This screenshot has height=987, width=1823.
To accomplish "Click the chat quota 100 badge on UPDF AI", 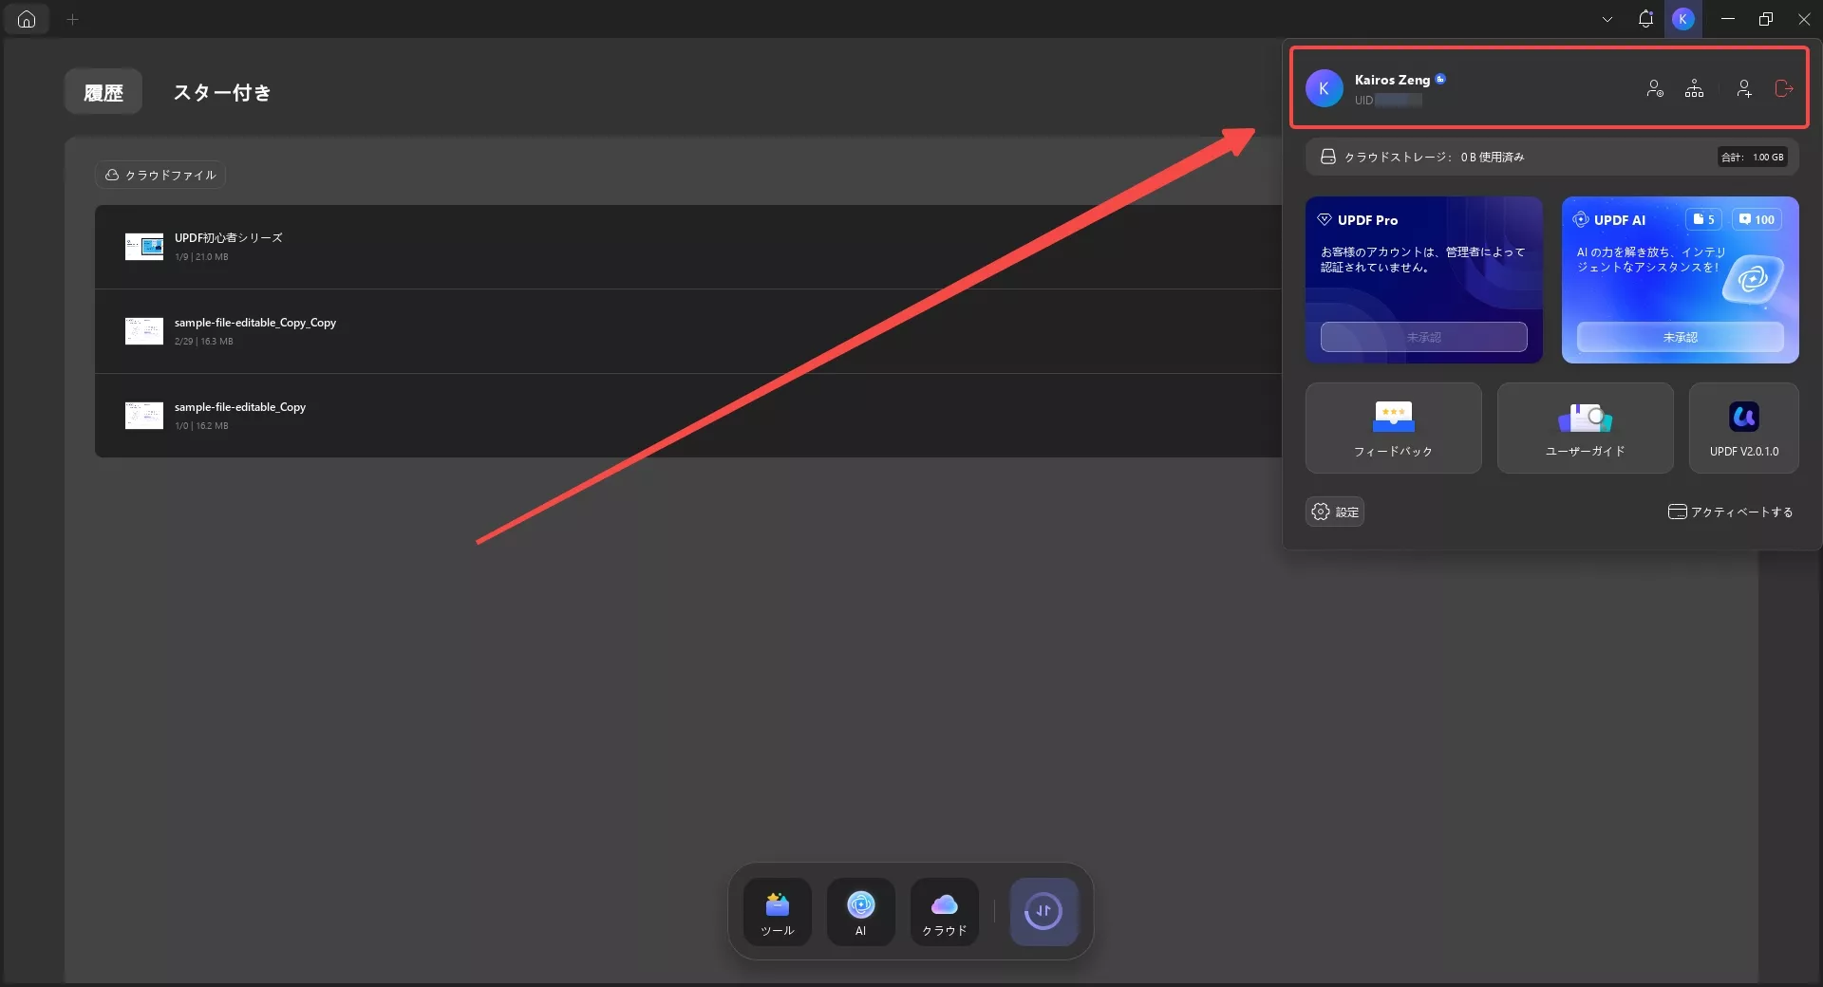I will [x=1757, y=219].
